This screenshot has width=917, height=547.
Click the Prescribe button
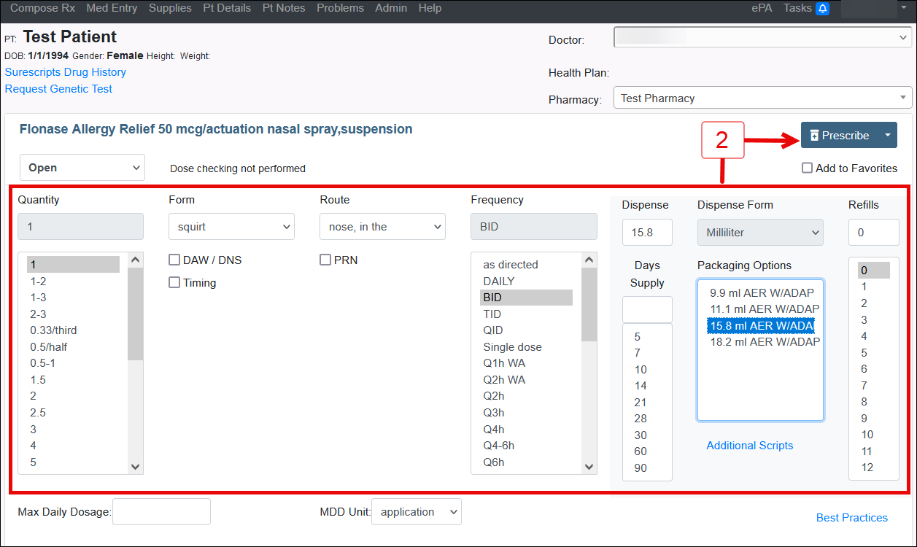coord(837,135)
